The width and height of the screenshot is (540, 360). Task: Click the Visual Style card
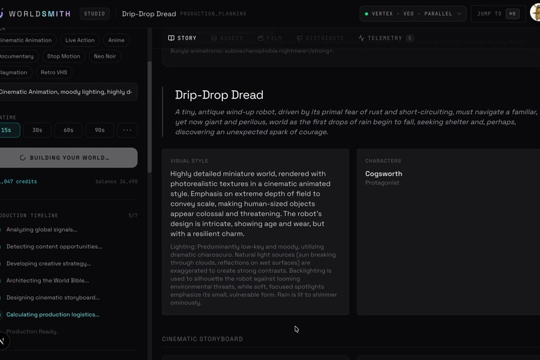coord(255,232)
